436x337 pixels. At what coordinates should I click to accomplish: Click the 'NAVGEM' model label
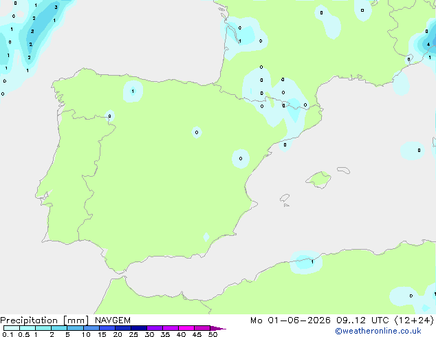[x=113, y=320]
